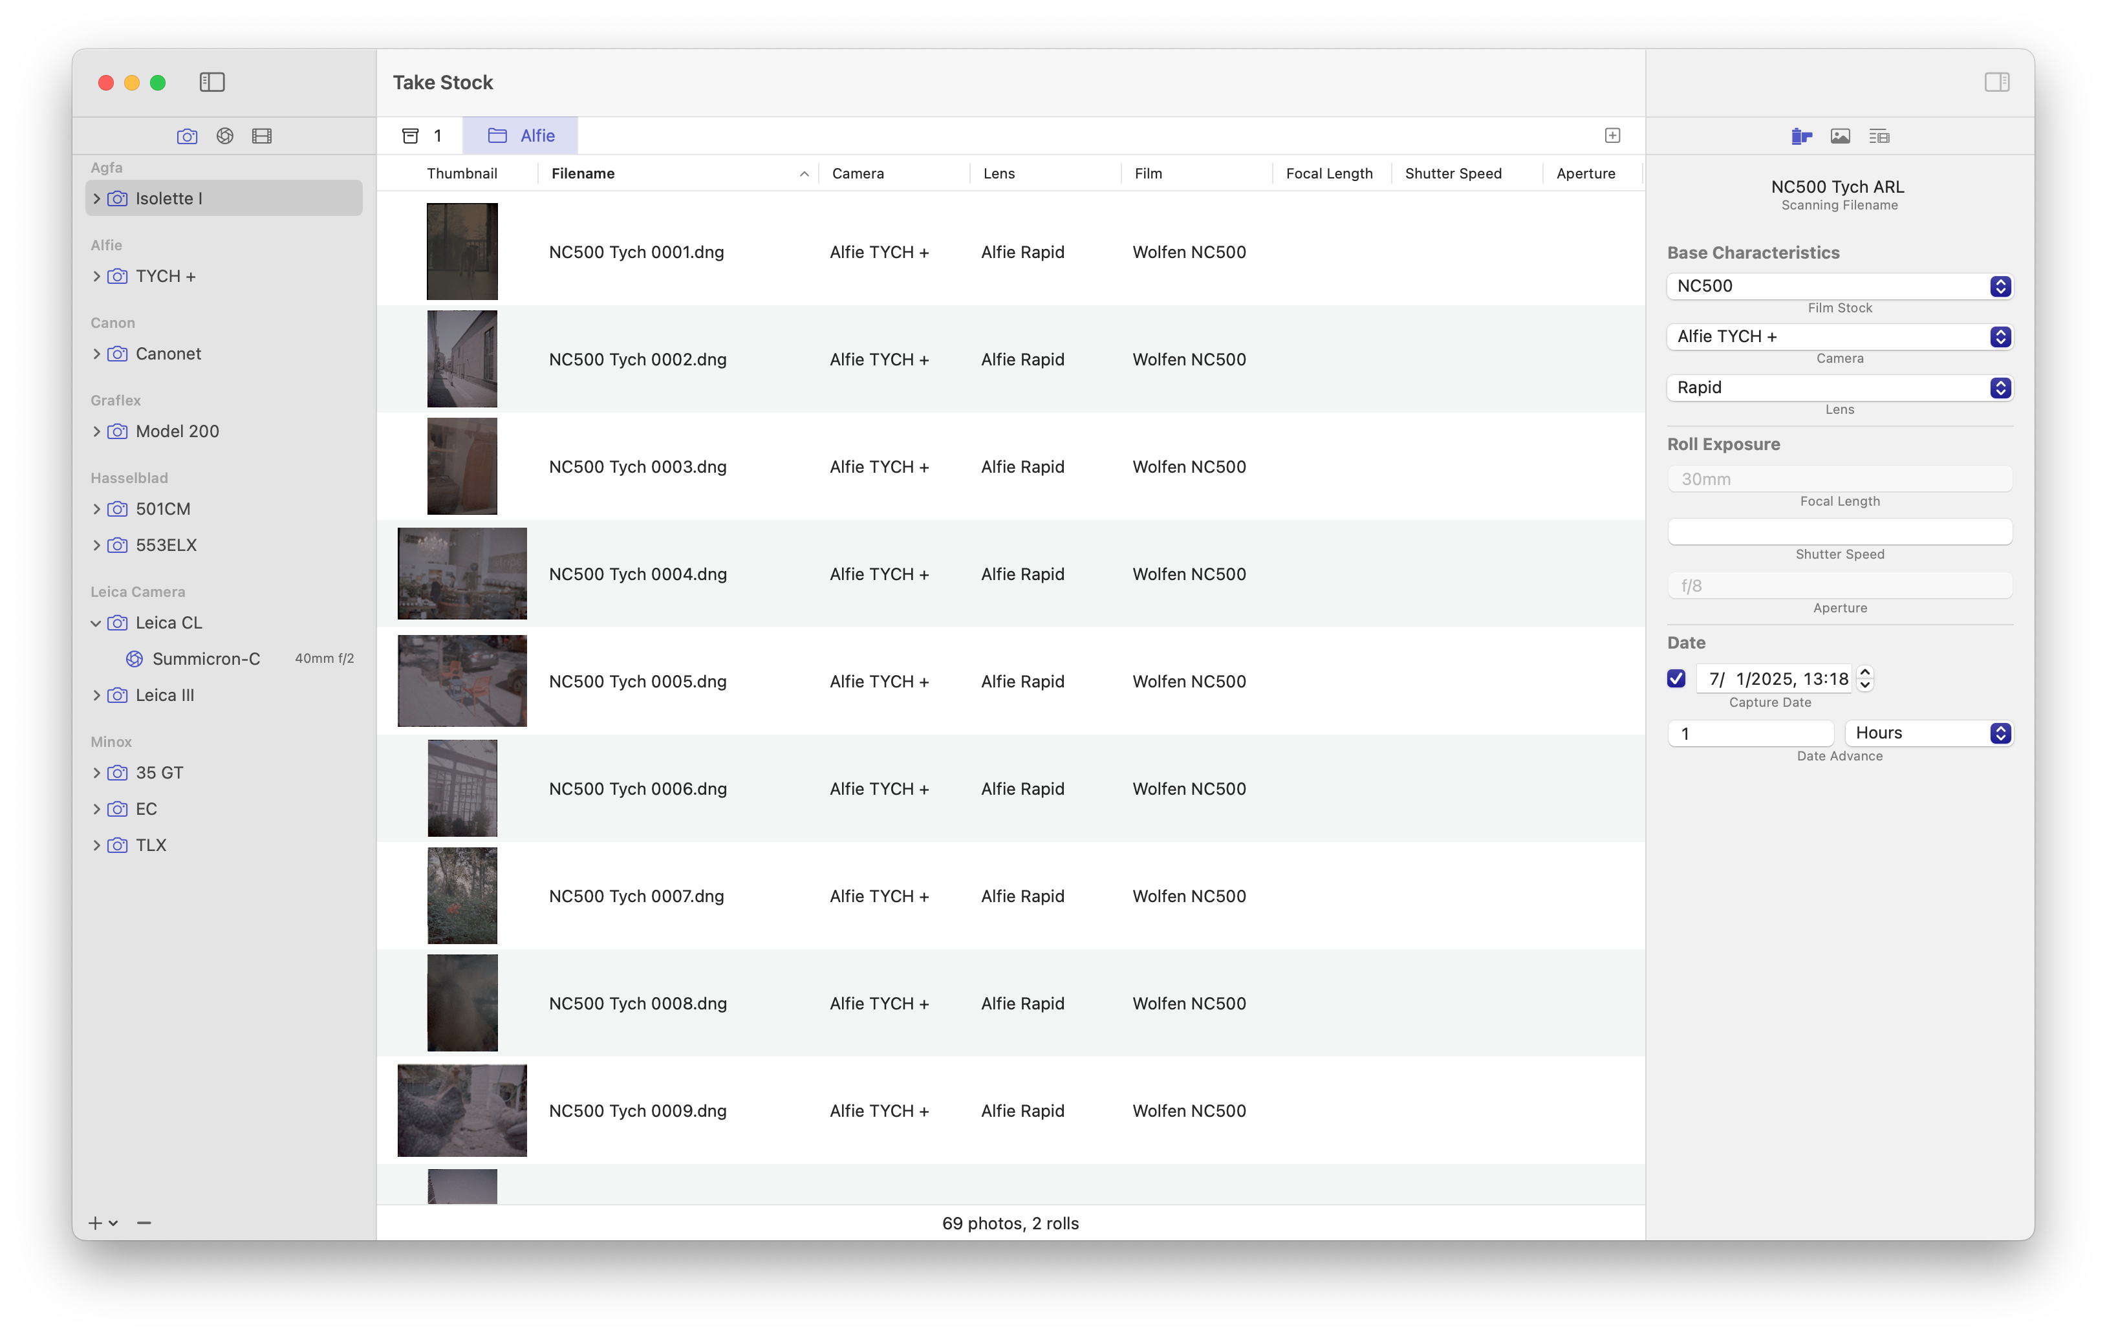Open the Lens Rapid dropdown
The image size is (2107, 1336).
tap(1839, 387)
